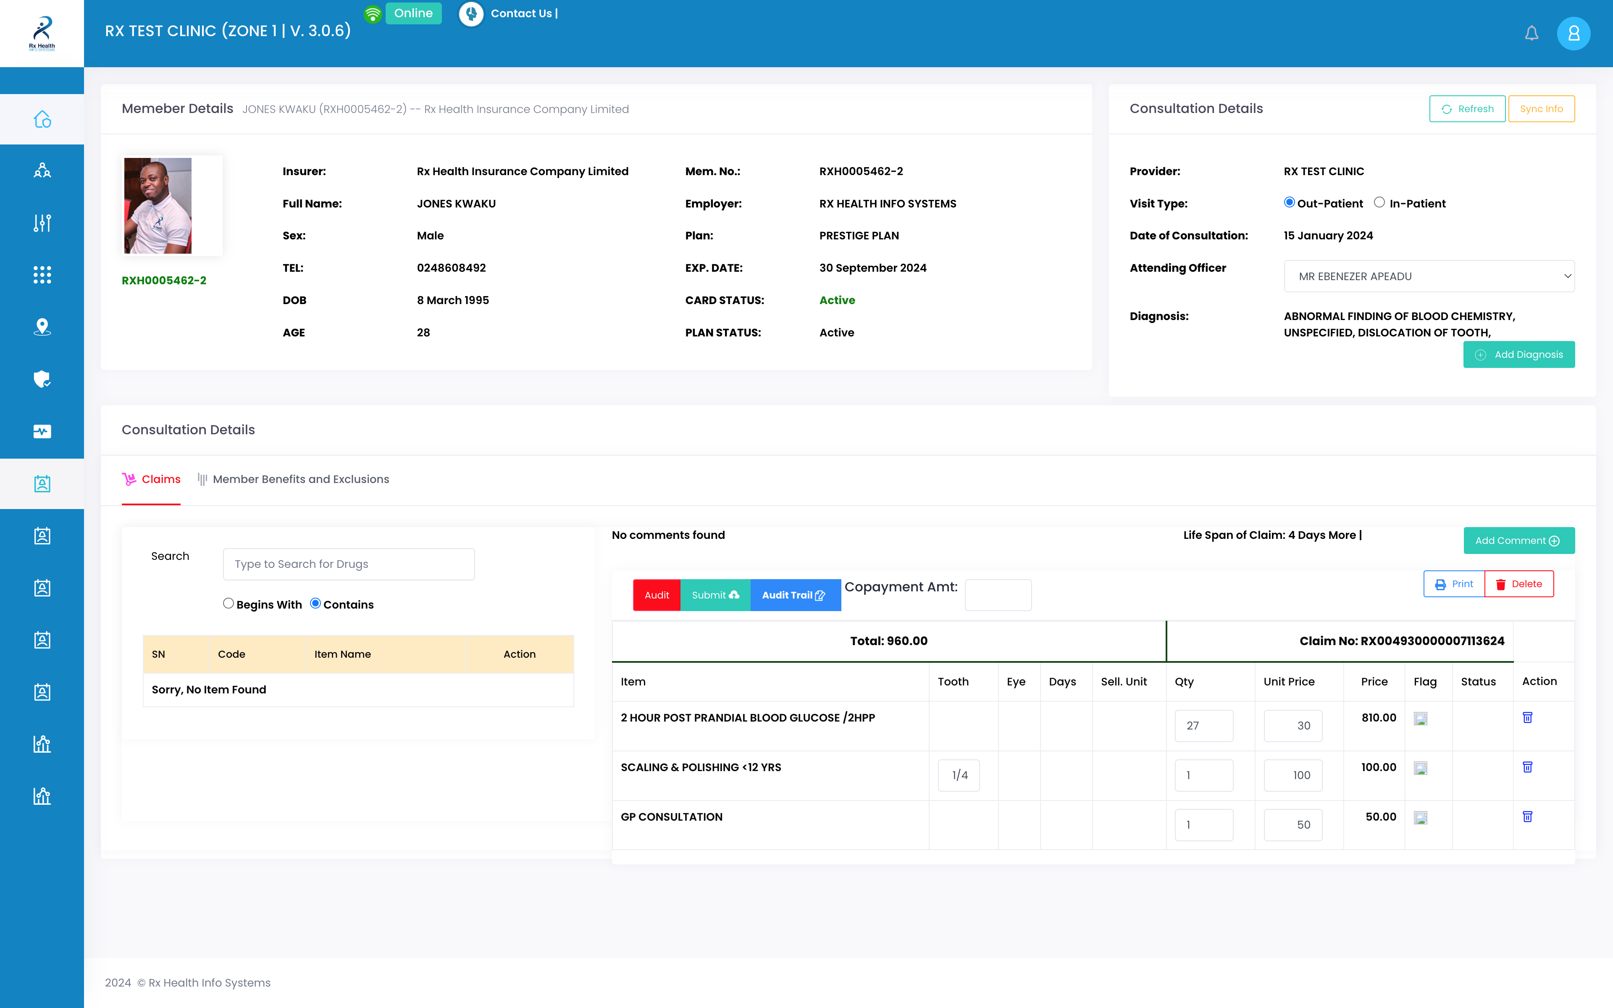Choose Begins With search mode
The height and width of the screenshot is (1008, 1613).
pos(228,604)
